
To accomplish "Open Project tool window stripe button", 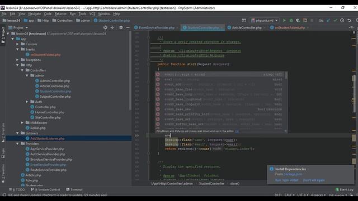I will pyautogui.click(x=3, y=35).
